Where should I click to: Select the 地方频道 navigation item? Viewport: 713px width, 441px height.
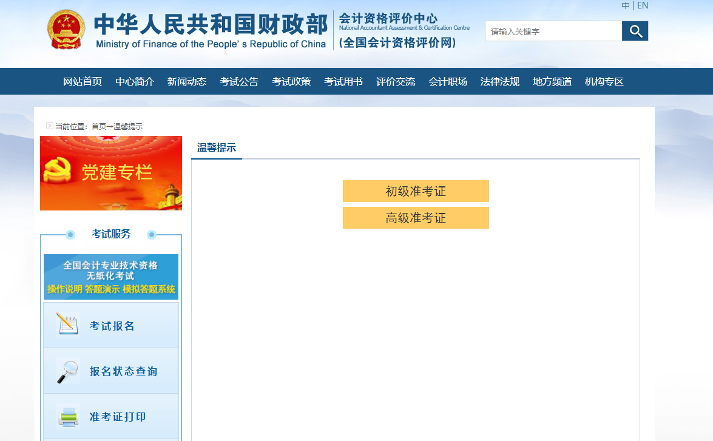[x=552, y=81]
